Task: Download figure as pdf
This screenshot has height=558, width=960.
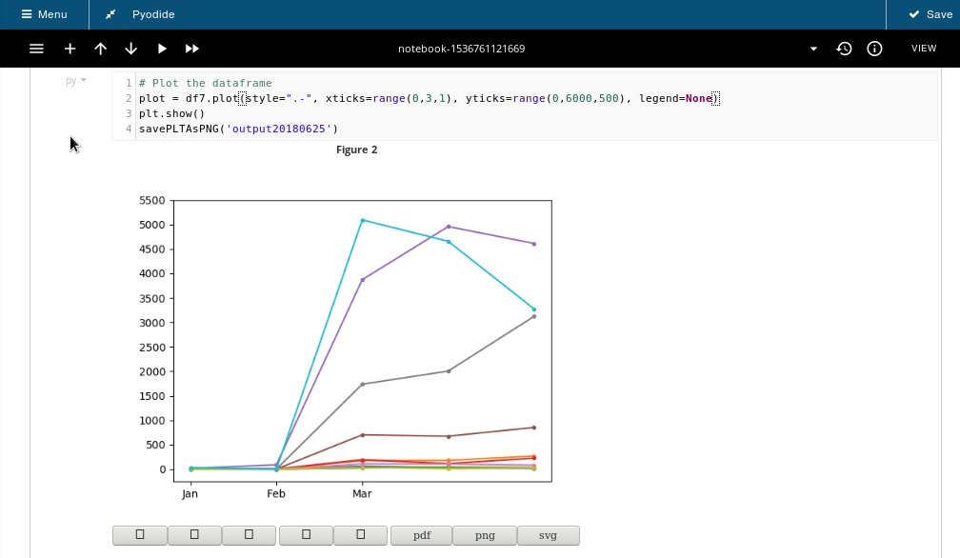Action: pos(422,535)
